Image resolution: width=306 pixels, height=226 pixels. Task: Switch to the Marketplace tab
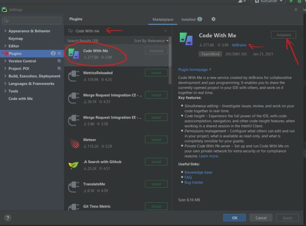pos(163,20)
